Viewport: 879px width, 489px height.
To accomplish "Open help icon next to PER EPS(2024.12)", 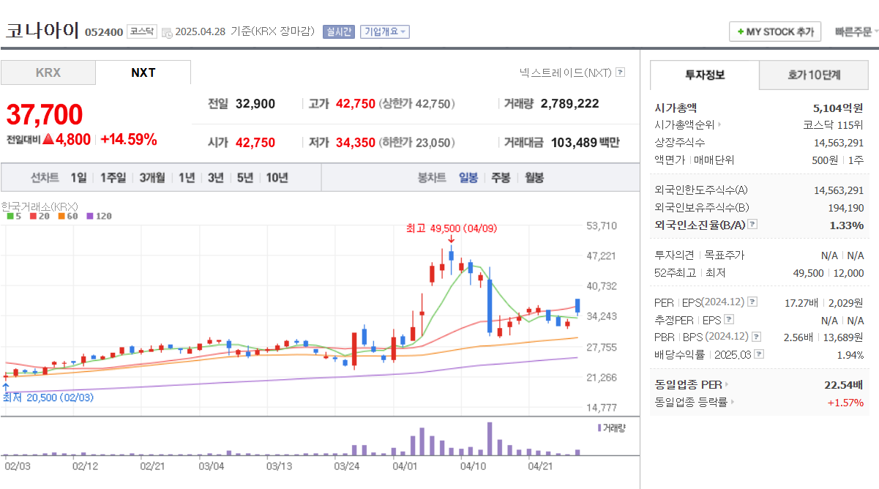I will click(x=752, y=302).
